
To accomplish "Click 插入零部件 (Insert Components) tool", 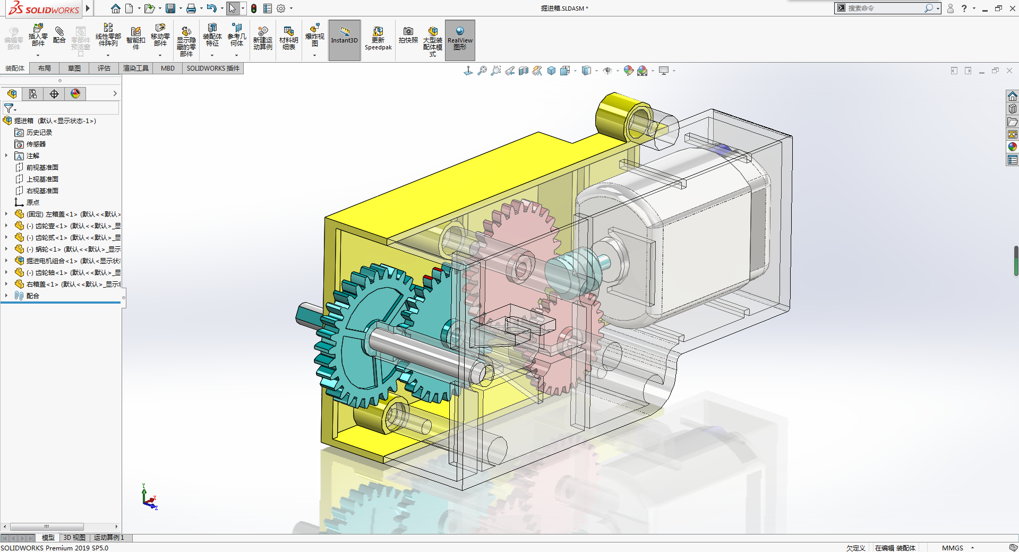I will point(38,35).
